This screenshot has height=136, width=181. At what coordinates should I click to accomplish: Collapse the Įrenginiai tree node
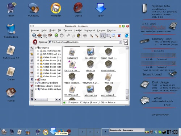point(36,48)
